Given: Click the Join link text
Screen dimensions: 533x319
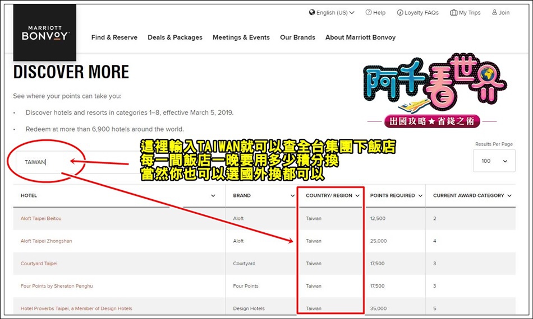Looking at the screenshot, I should (504, 12).
